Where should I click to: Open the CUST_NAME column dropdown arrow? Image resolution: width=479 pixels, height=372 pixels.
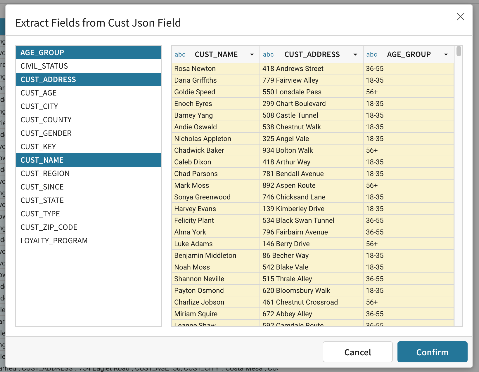[252, 55]
